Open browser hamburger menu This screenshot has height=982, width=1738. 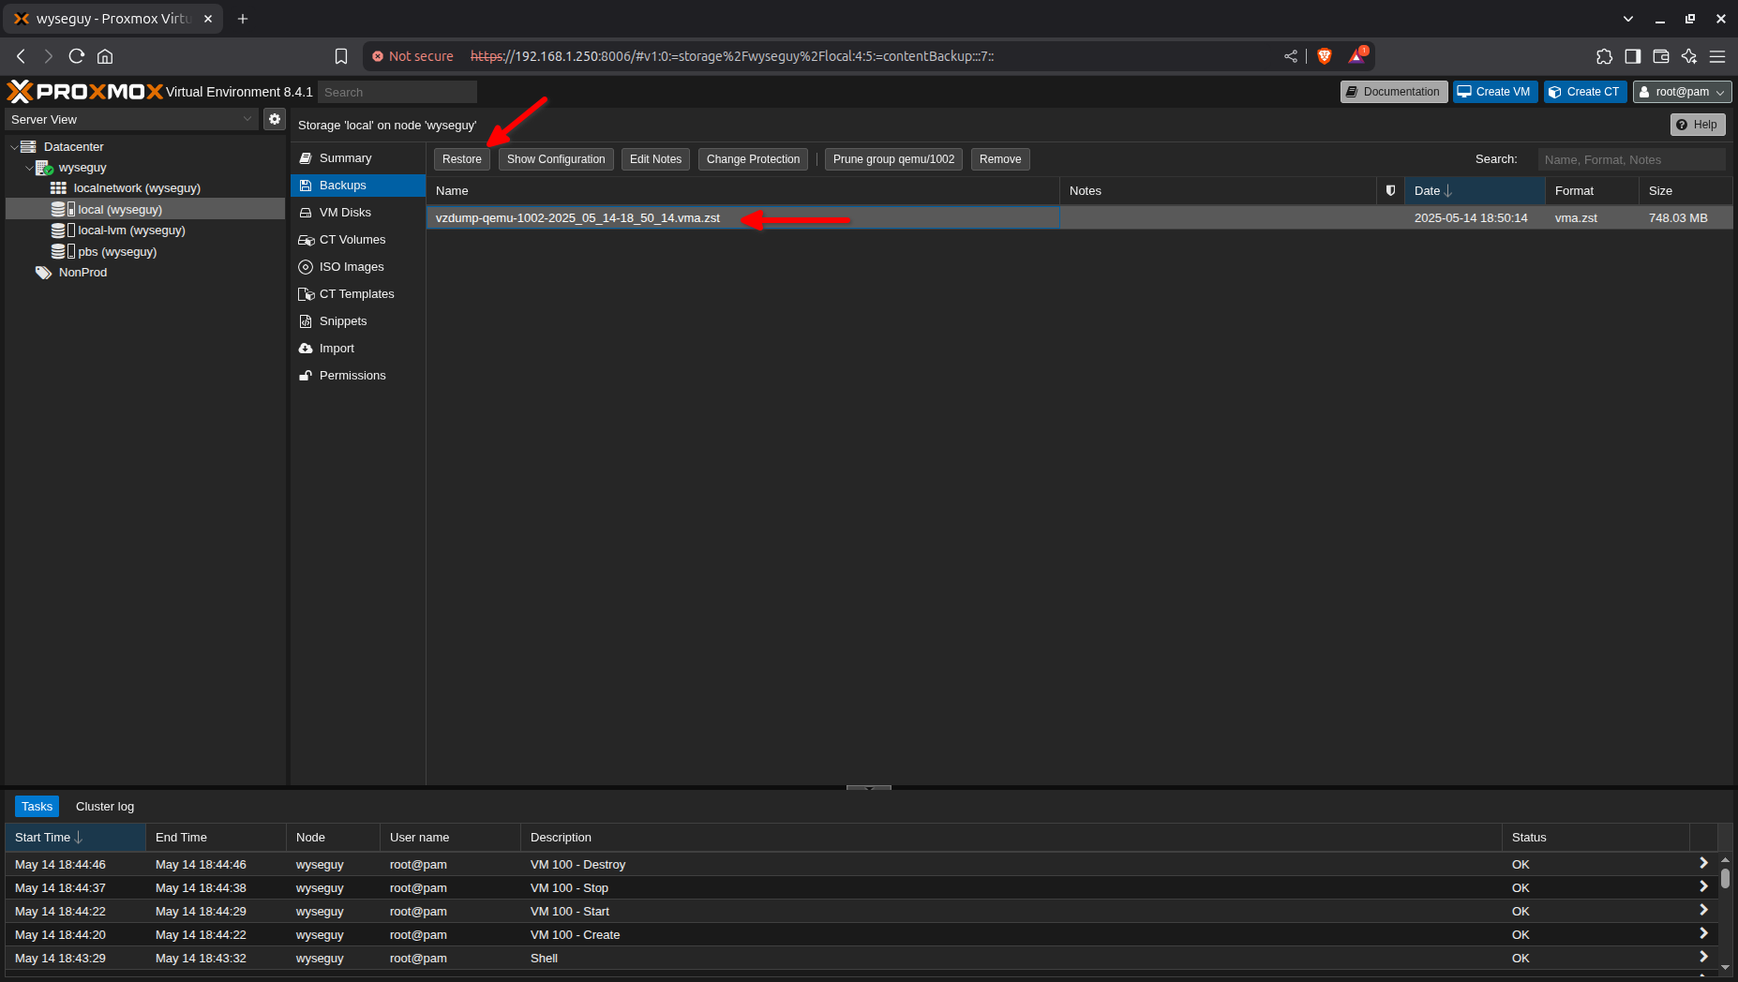(x=1717, y=56)
